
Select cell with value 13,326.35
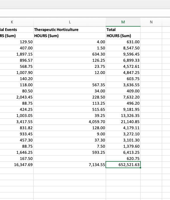coord(123,115)
